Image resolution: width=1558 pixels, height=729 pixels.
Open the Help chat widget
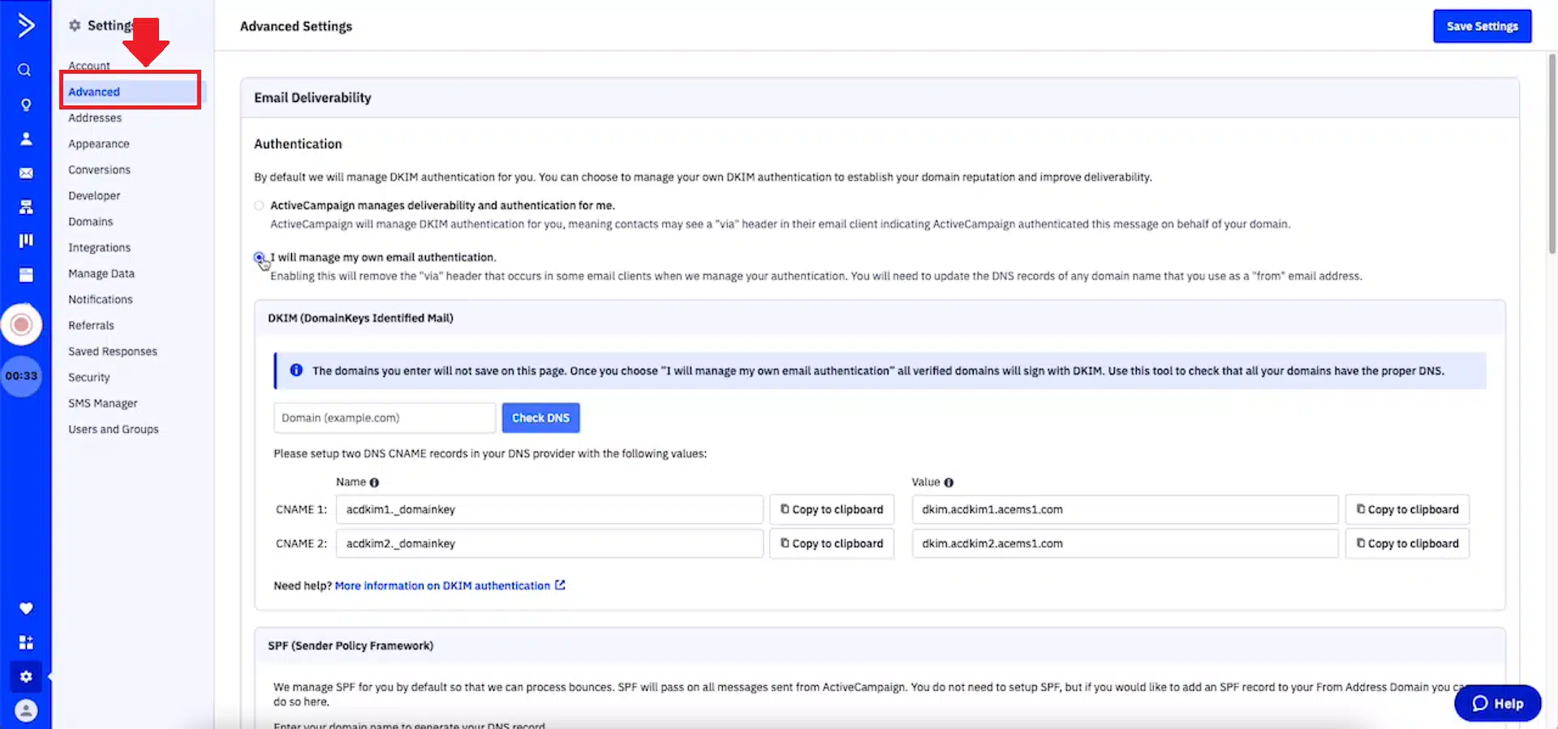[1497, 703]
